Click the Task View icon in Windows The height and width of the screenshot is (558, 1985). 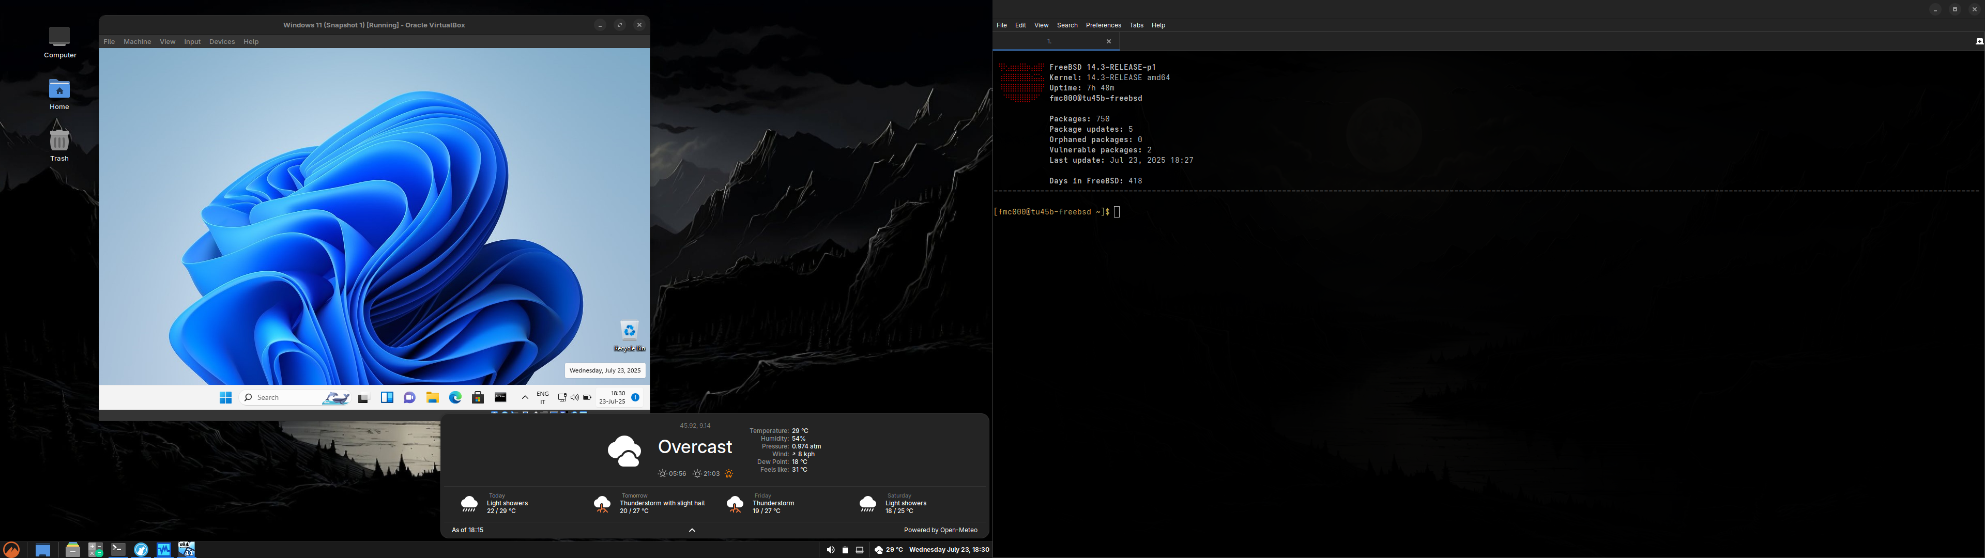click(364, 398)
